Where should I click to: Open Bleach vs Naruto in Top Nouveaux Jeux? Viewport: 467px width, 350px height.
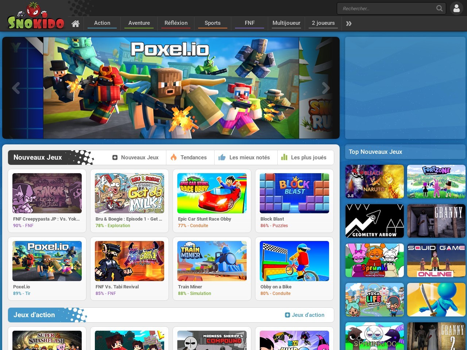coord(375,182)
